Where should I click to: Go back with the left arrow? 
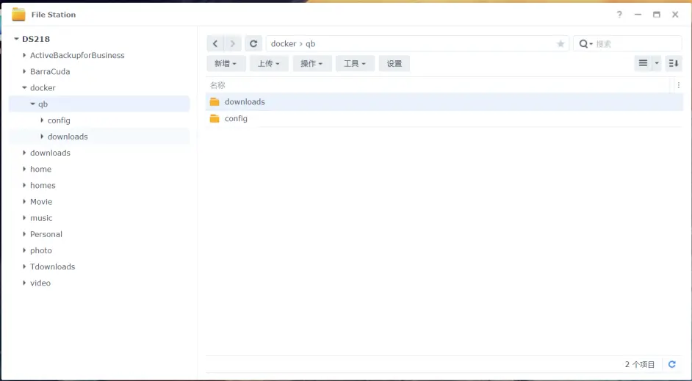[215, 43]
